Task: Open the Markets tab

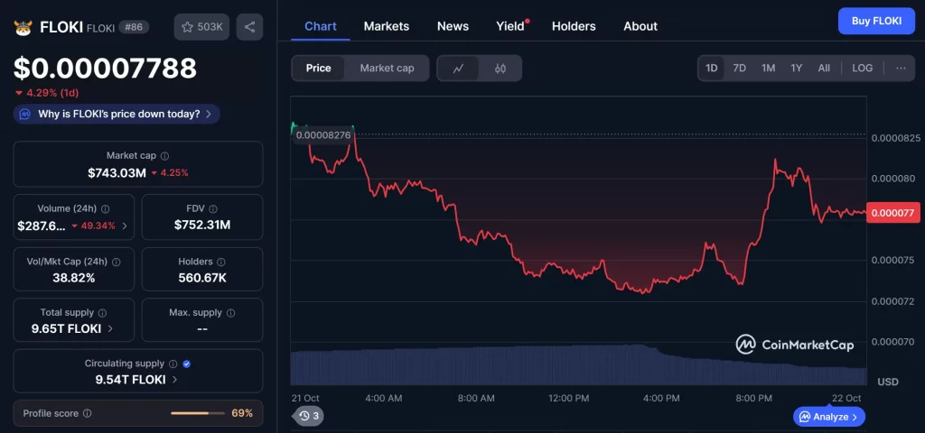Action: 386,26
